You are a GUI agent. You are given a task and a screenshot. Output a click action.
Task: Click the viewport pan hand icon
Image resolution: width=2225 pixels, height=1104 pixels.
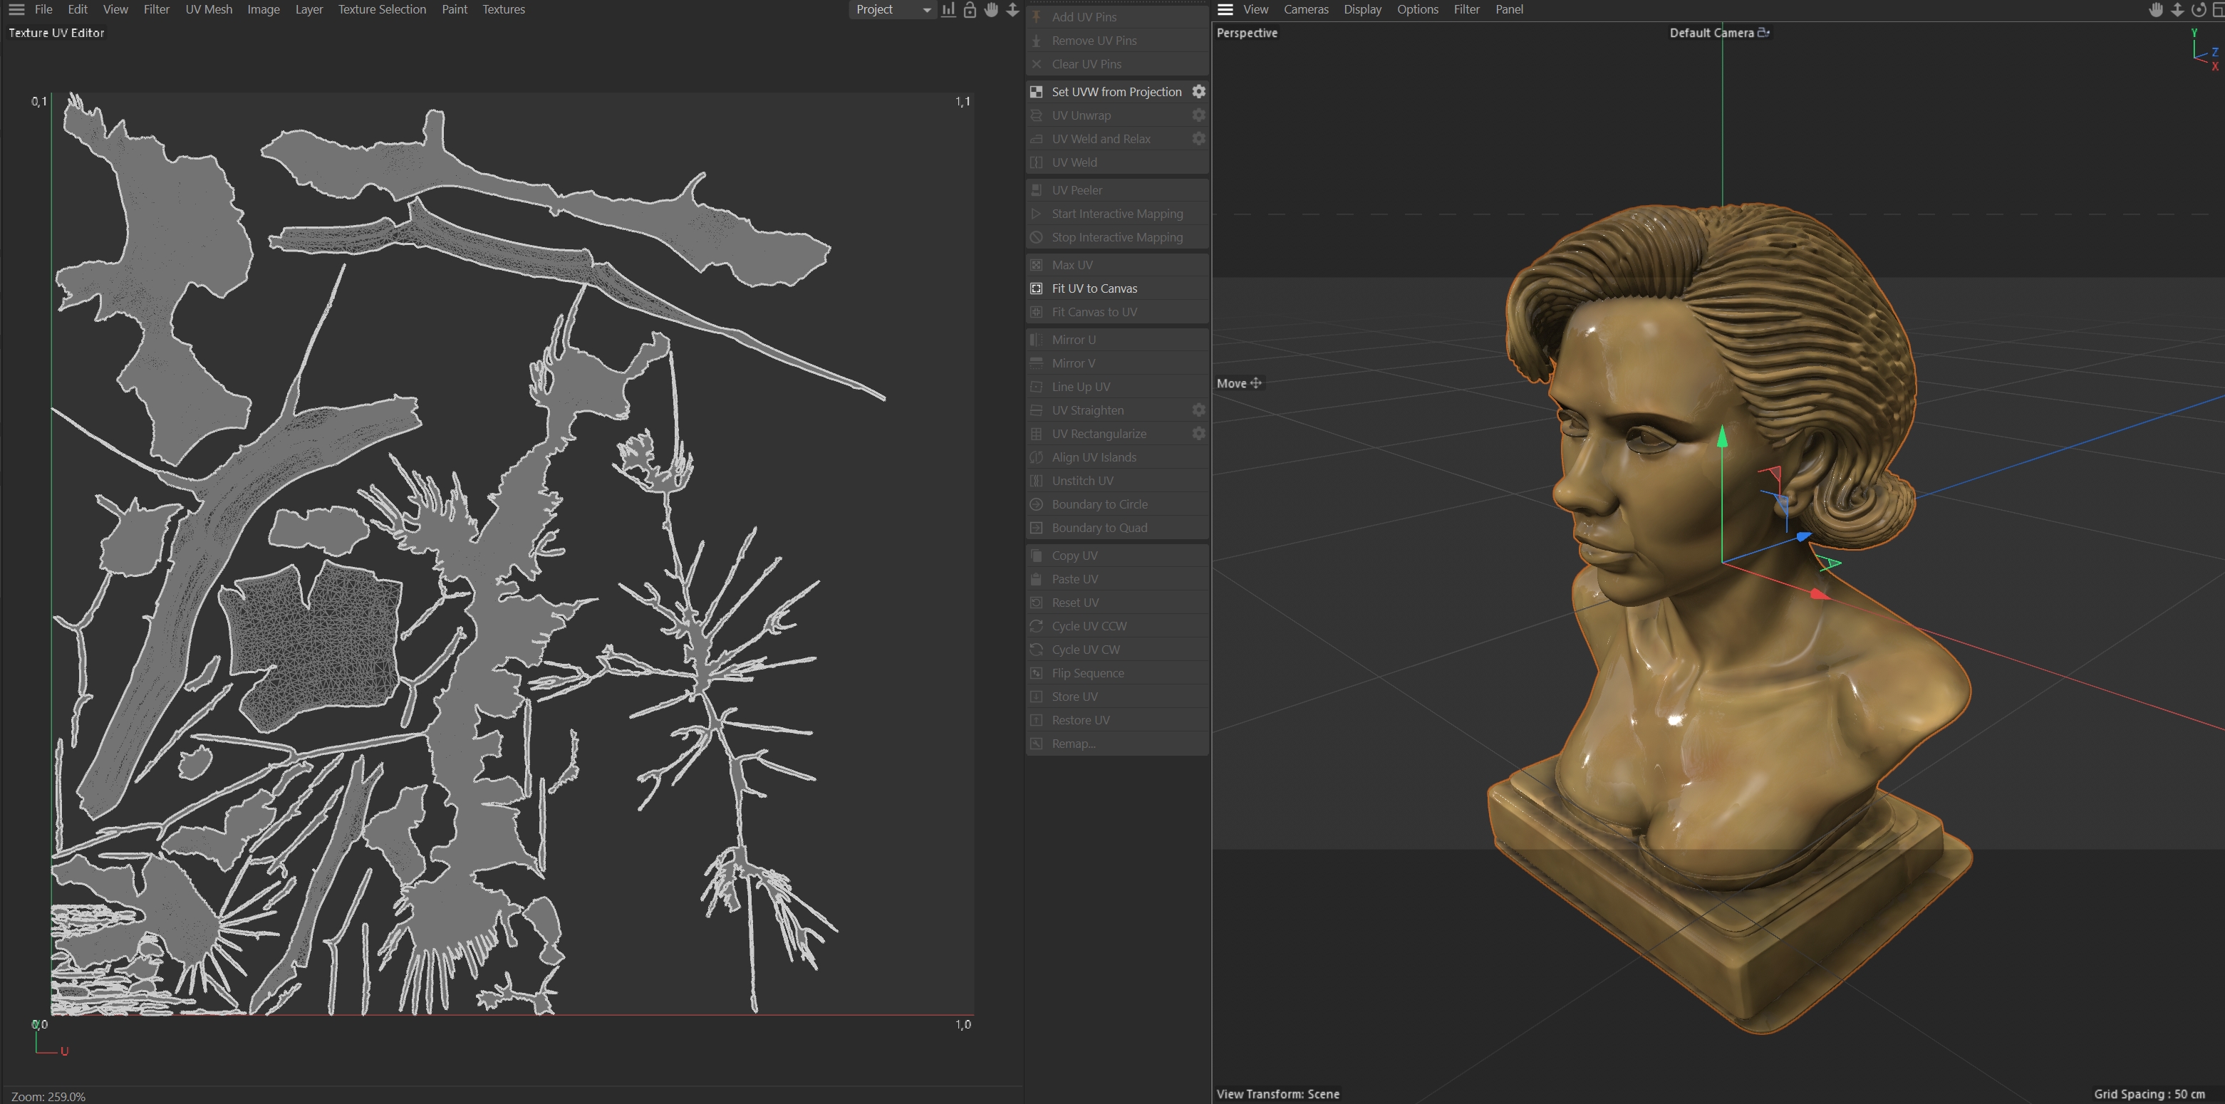2156,9
